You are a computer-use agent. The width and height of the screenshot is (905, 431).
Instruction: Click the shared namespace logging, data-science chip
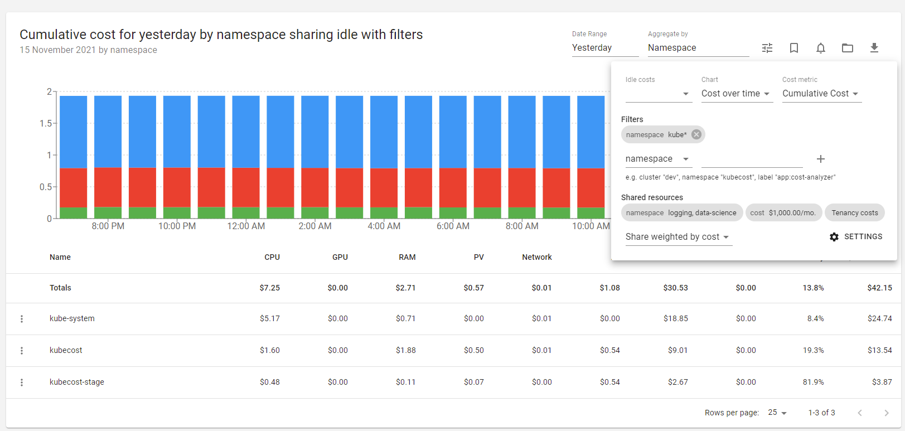pos(681,212)
